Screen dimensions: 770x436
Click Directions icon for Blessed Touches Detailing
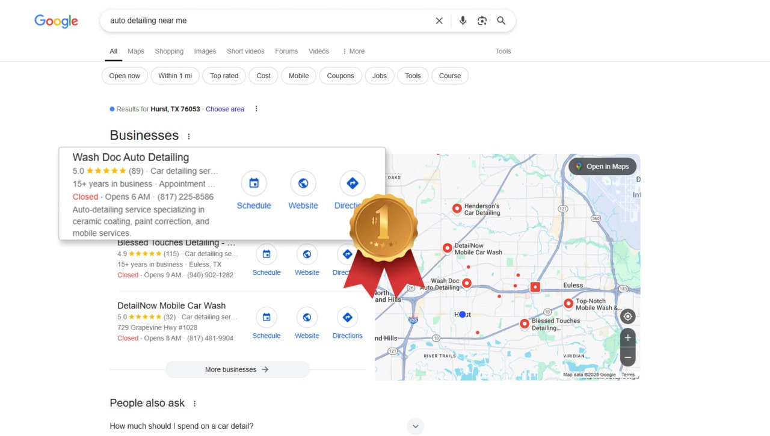(347, 254)
